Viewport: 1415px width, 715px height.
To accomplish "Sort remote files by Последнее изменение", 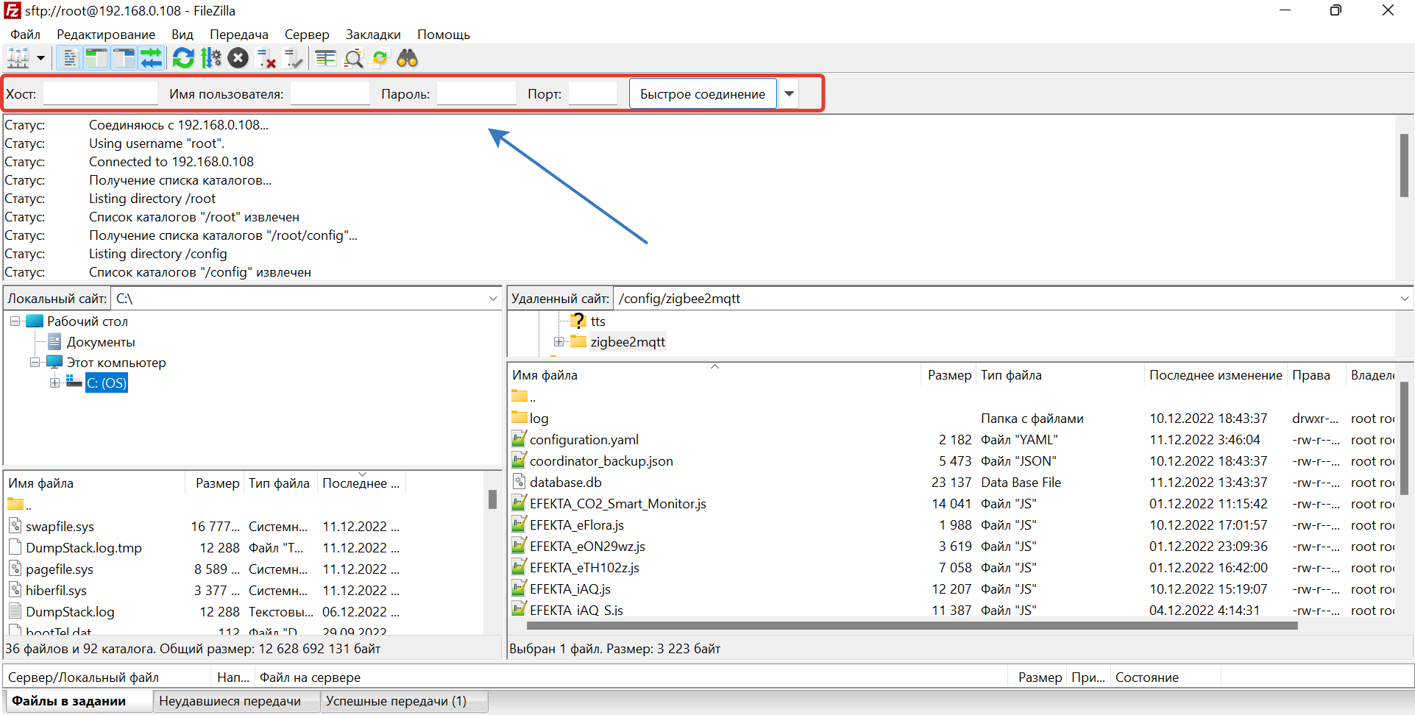I will tap(1216, 375).
